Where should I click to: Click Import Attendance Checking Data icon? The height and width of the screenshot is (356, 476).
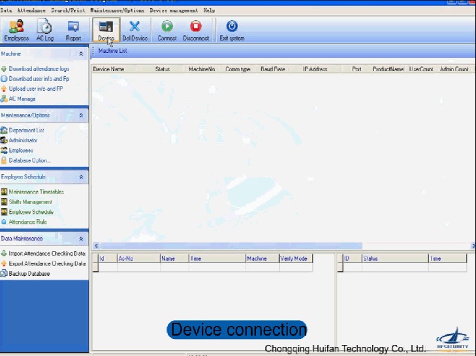4,253
